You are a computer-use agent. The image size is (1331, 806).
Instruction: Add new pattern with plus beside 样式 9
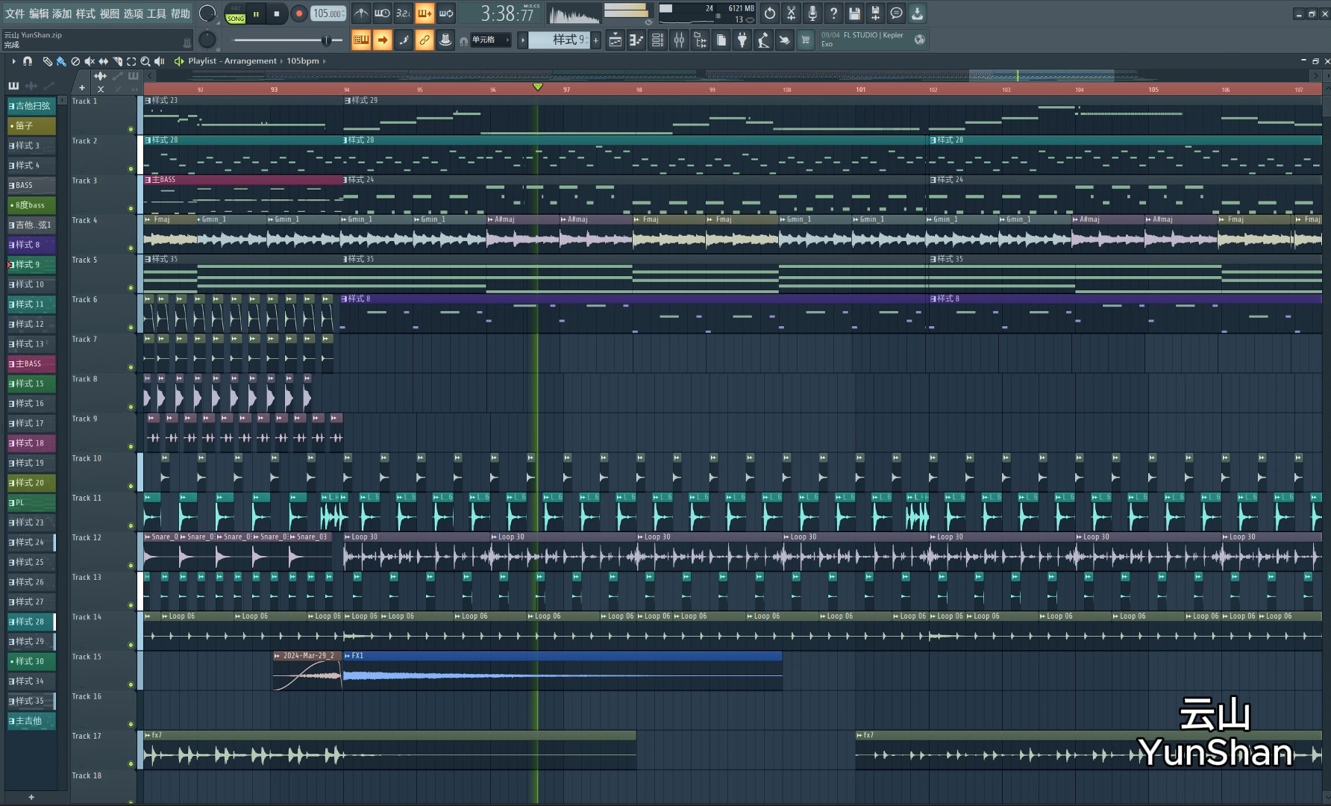(x=596, y=40)
